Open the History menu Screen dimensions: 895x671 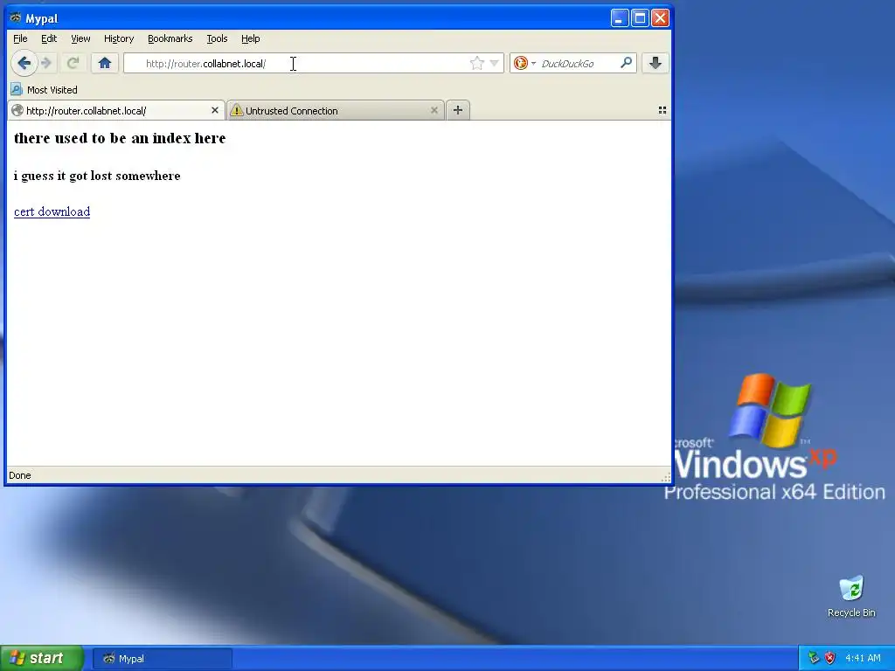click(x=119, y=38)
